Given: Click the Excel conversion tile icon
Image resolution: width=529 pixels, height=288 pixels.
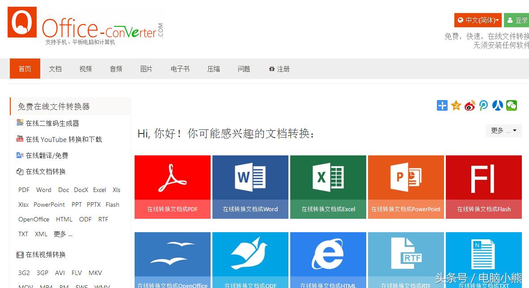Looking at the screenshot, I should (328, 177).
